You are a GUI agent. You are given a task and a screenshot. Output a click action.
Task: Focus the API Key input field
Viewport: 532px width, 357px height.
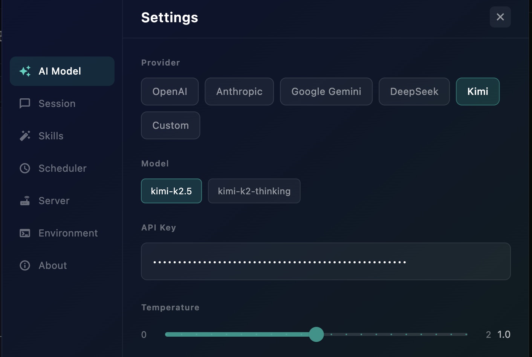point(326,261)
